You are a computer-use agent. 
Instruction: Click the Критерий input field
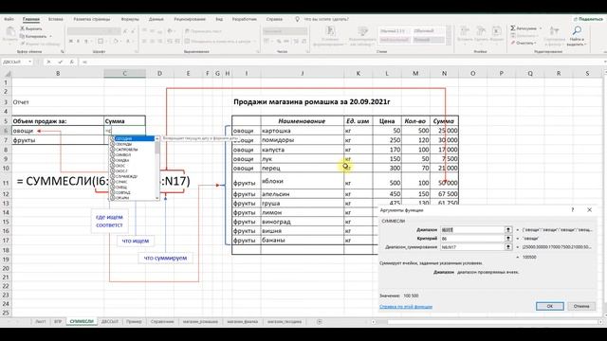point(472,238)
